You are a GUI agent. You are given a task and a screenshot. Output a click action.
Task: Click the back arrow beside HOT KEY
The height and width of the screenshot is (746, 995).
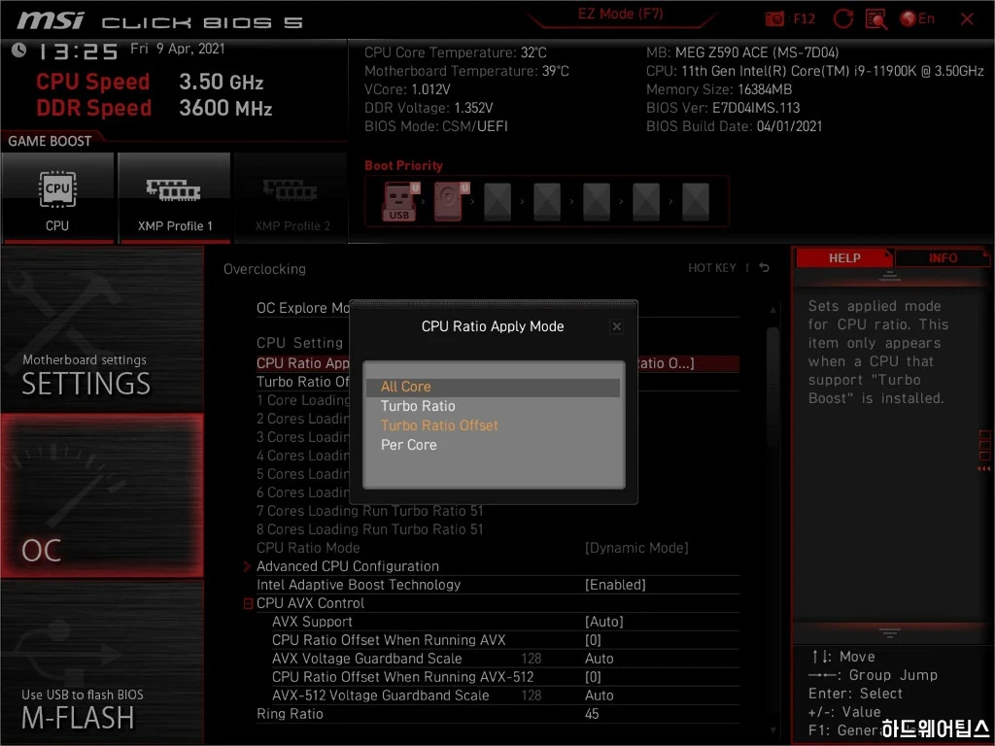point(765,268)
